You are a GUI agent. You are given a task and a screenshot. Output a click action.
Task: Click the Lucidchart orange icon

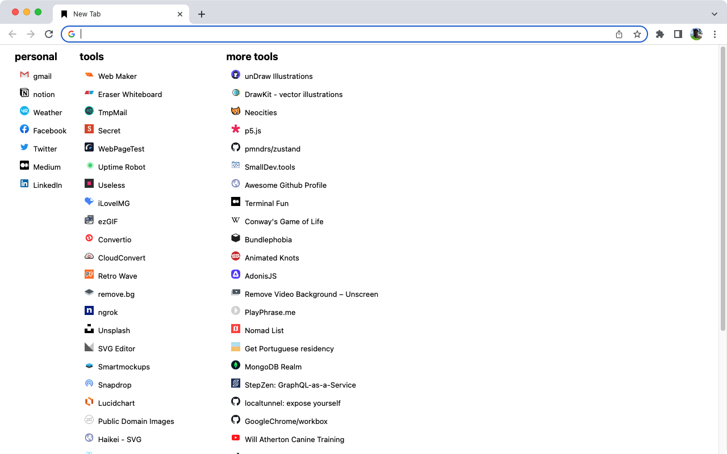click(x=89, y=401)
